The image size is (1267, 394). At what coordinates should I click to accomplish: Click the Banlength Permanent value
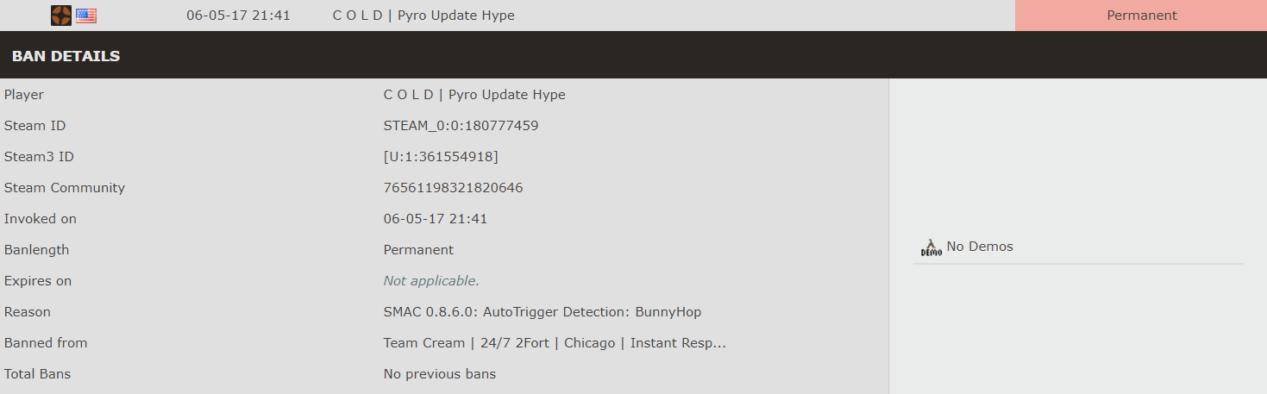(418, 250)
